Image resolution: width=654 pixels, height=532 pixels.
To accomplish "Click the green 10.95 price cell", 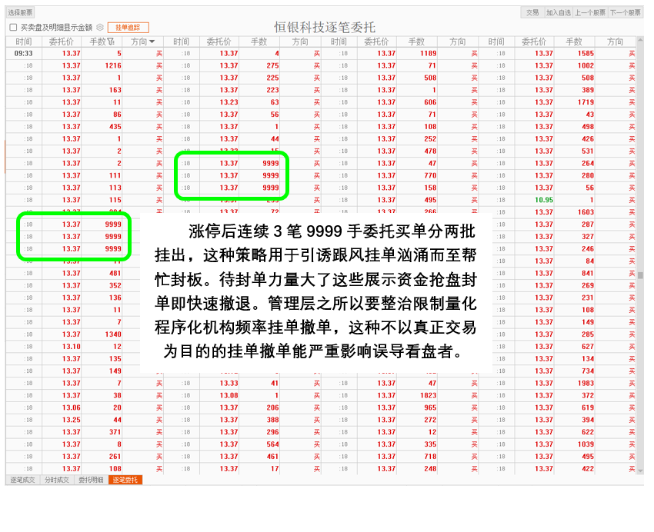I will tap(543, 200).
